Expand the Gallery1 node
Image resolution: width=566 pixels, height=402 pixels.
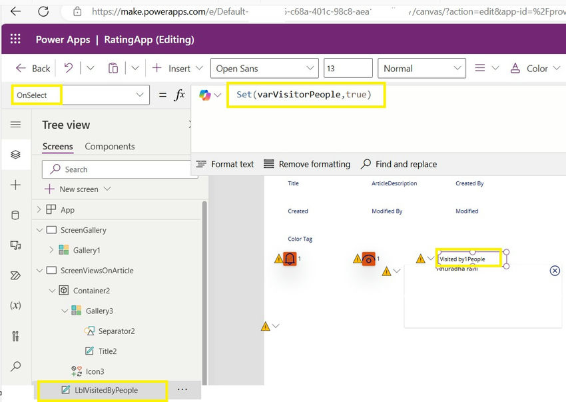[51, 250]
